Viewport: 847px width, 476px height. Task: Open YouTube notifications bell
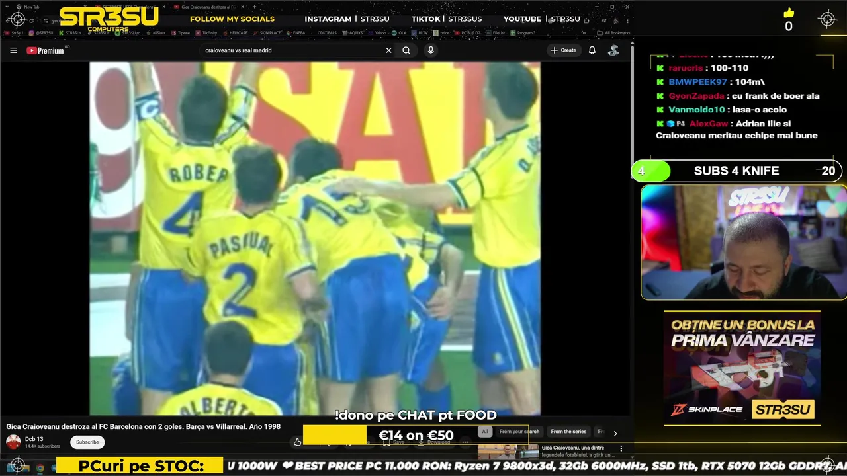[x=592, y=50]
